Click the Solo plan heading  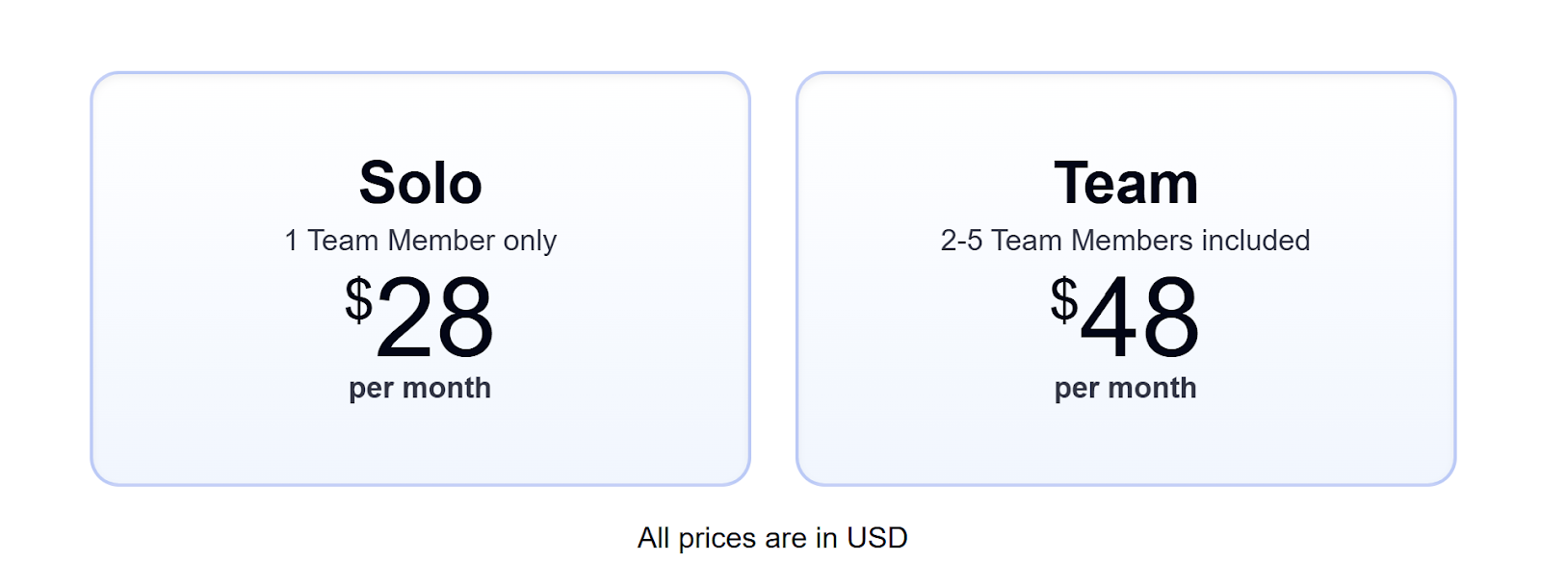coord(420,183)
